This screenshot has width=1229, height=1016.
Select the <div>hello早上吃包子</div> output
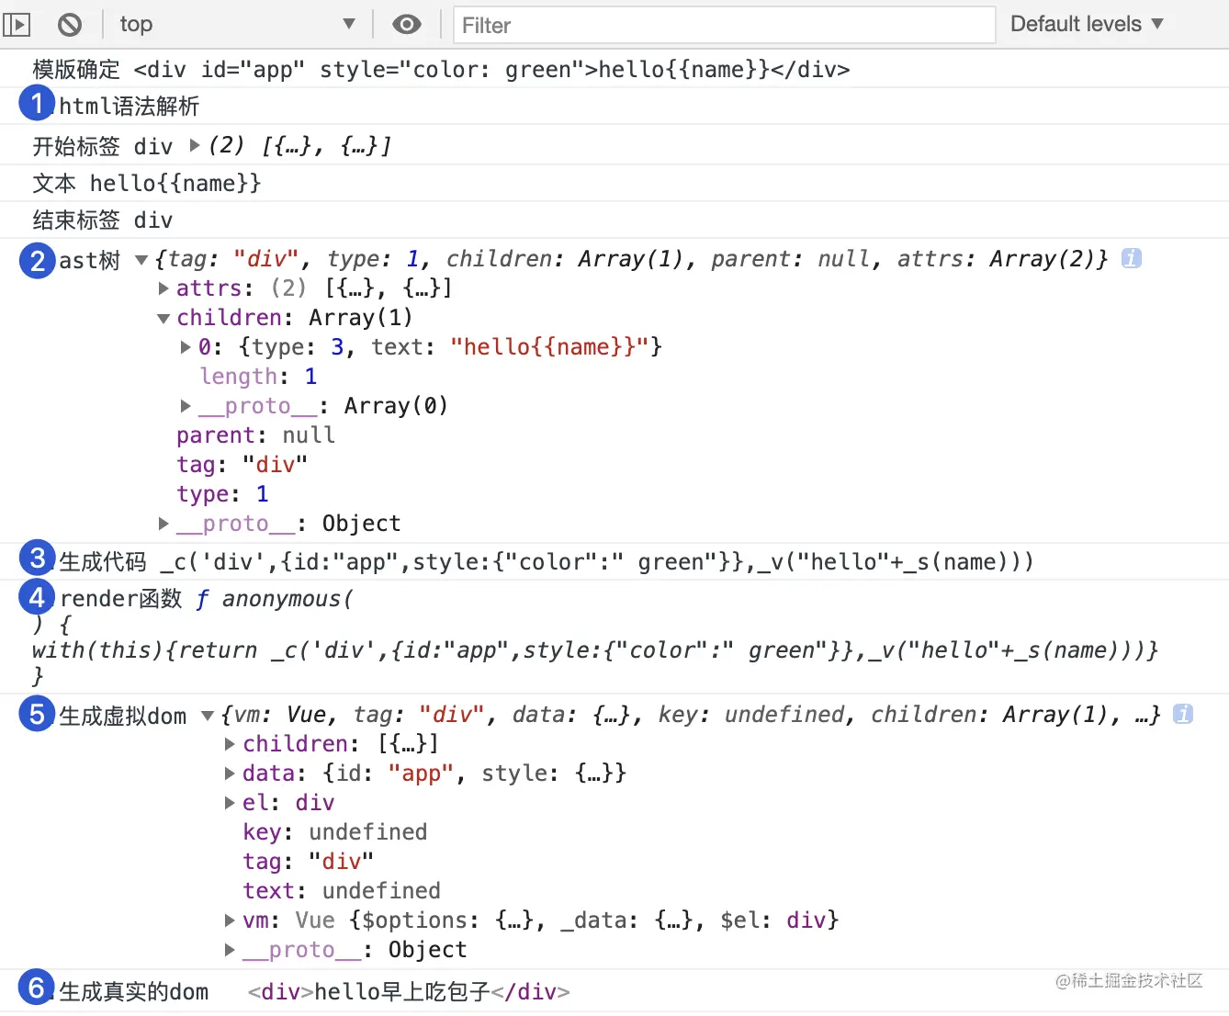click(x=409, y=992)
